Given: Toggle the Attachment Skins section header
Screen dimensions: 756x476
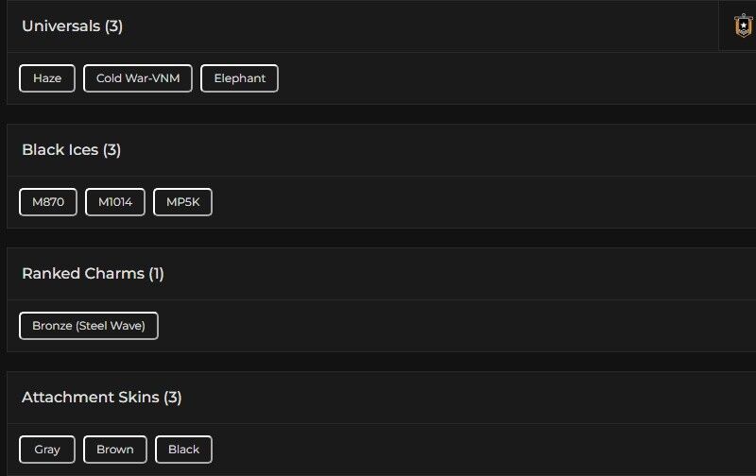Looking at the screenshot, I should 91,398.
